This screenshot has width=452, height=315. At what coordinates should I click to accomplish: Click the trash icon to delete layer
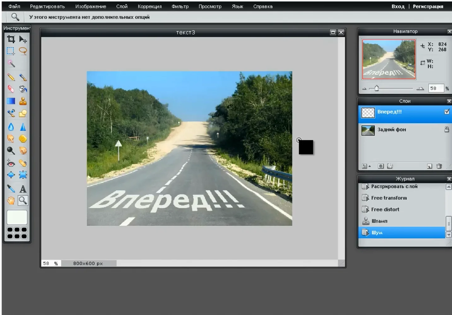439,166
